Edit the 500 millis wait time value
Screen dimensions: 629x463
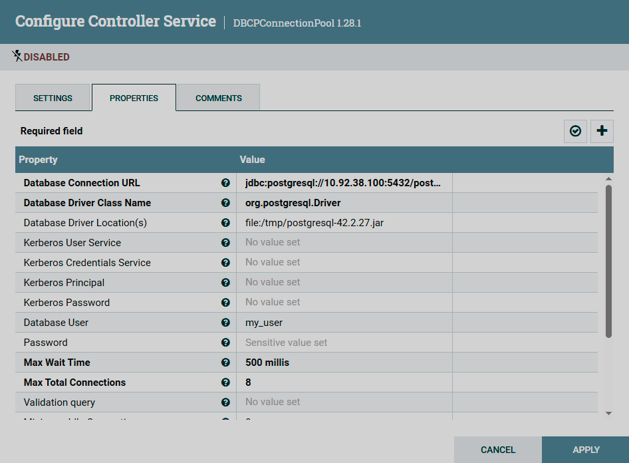tap(344, 363)
